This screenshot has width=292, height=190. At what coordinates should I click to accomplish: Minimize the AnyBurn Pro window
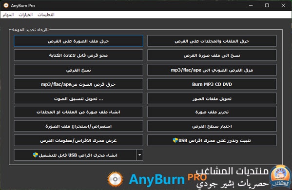tap(251, 5)
